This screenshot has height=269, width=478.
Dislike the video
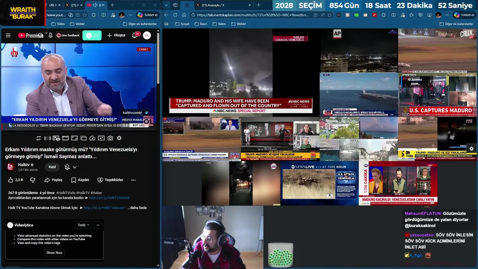32,180
